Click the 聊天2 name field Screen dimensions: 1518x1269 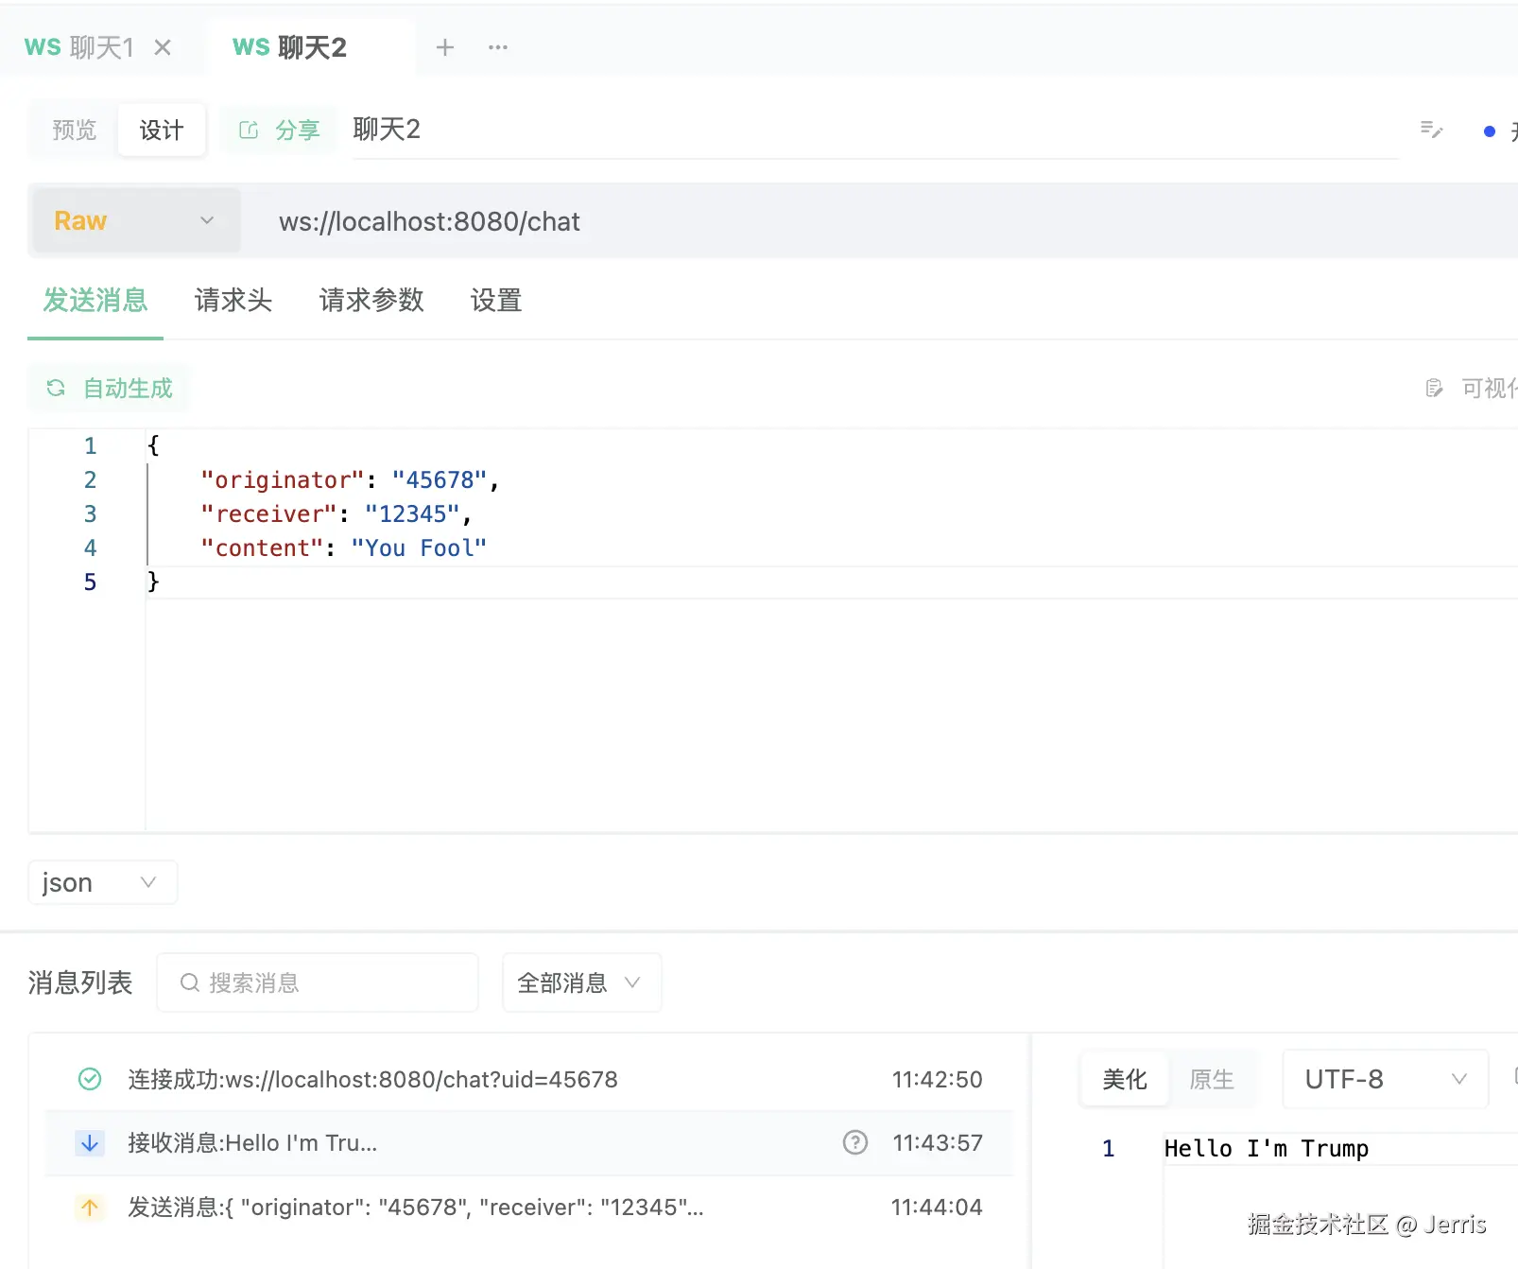(875, 130)
